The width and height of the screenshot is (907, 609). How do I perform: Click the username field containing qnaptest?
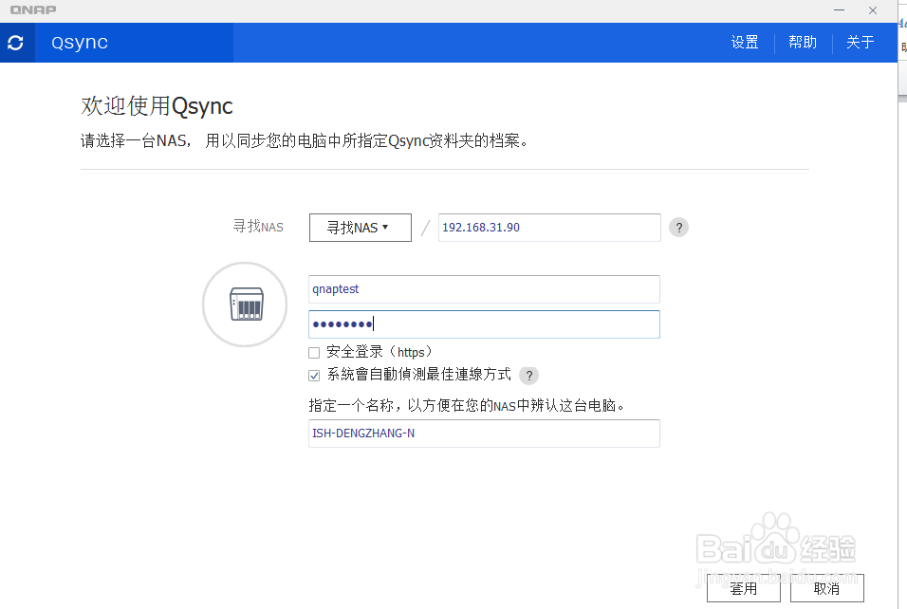484,289
